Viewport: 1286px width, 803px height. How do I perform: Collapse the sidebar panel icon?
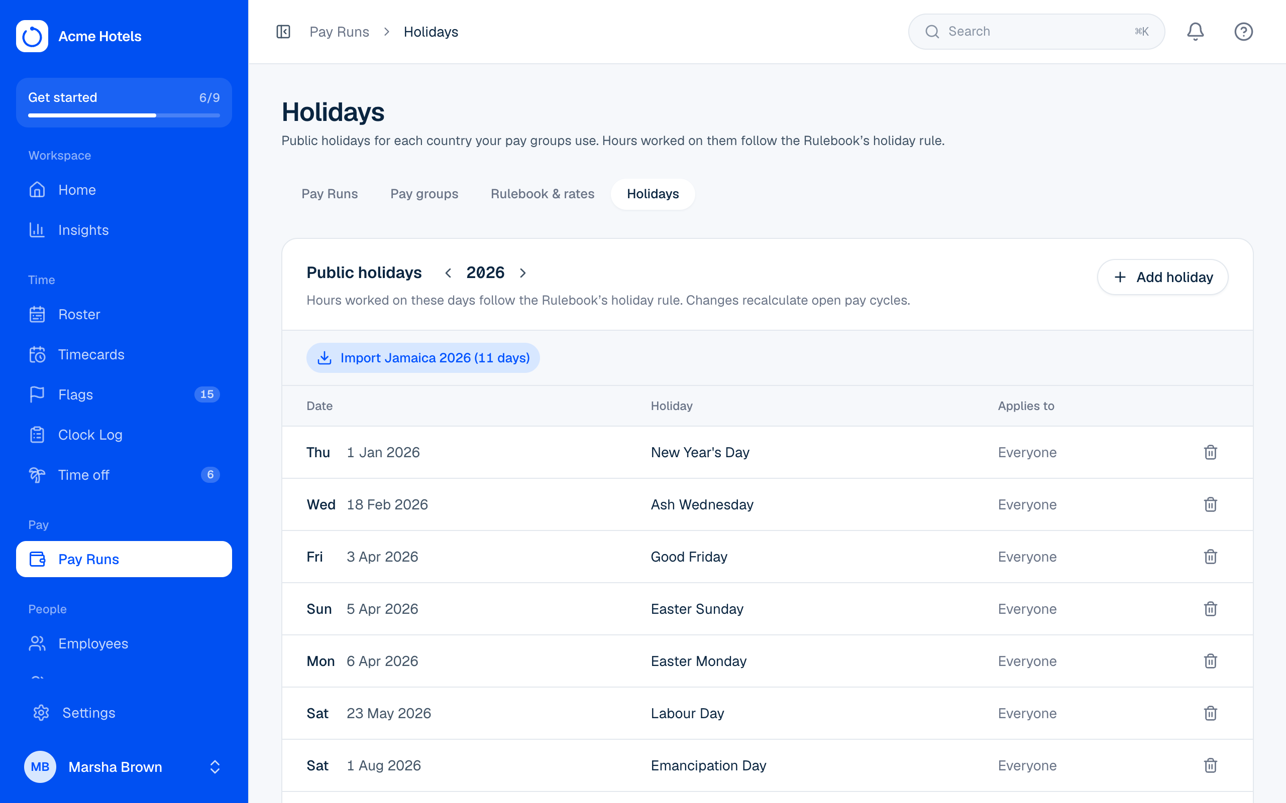tap(283, 32)
